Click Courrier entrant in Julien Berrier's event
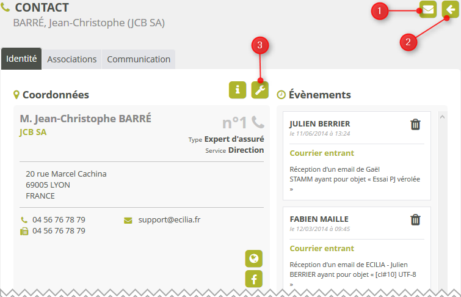 tap(322, 153)
